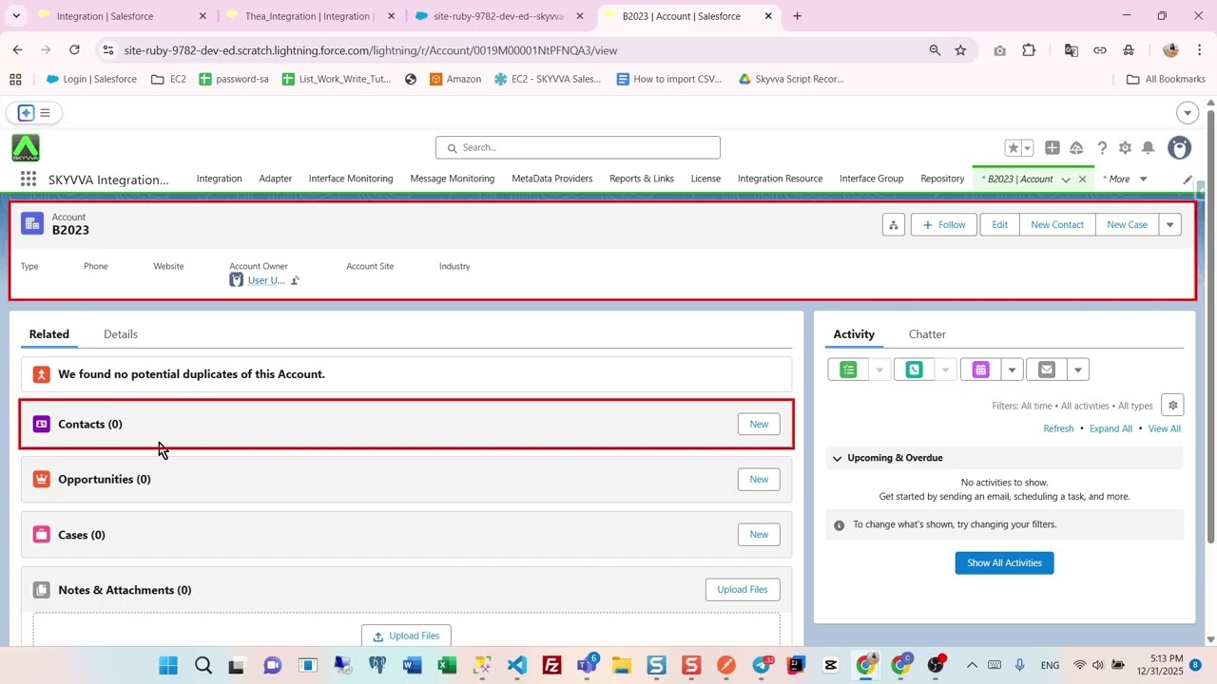Click the View All activities link

[1164, 429]
